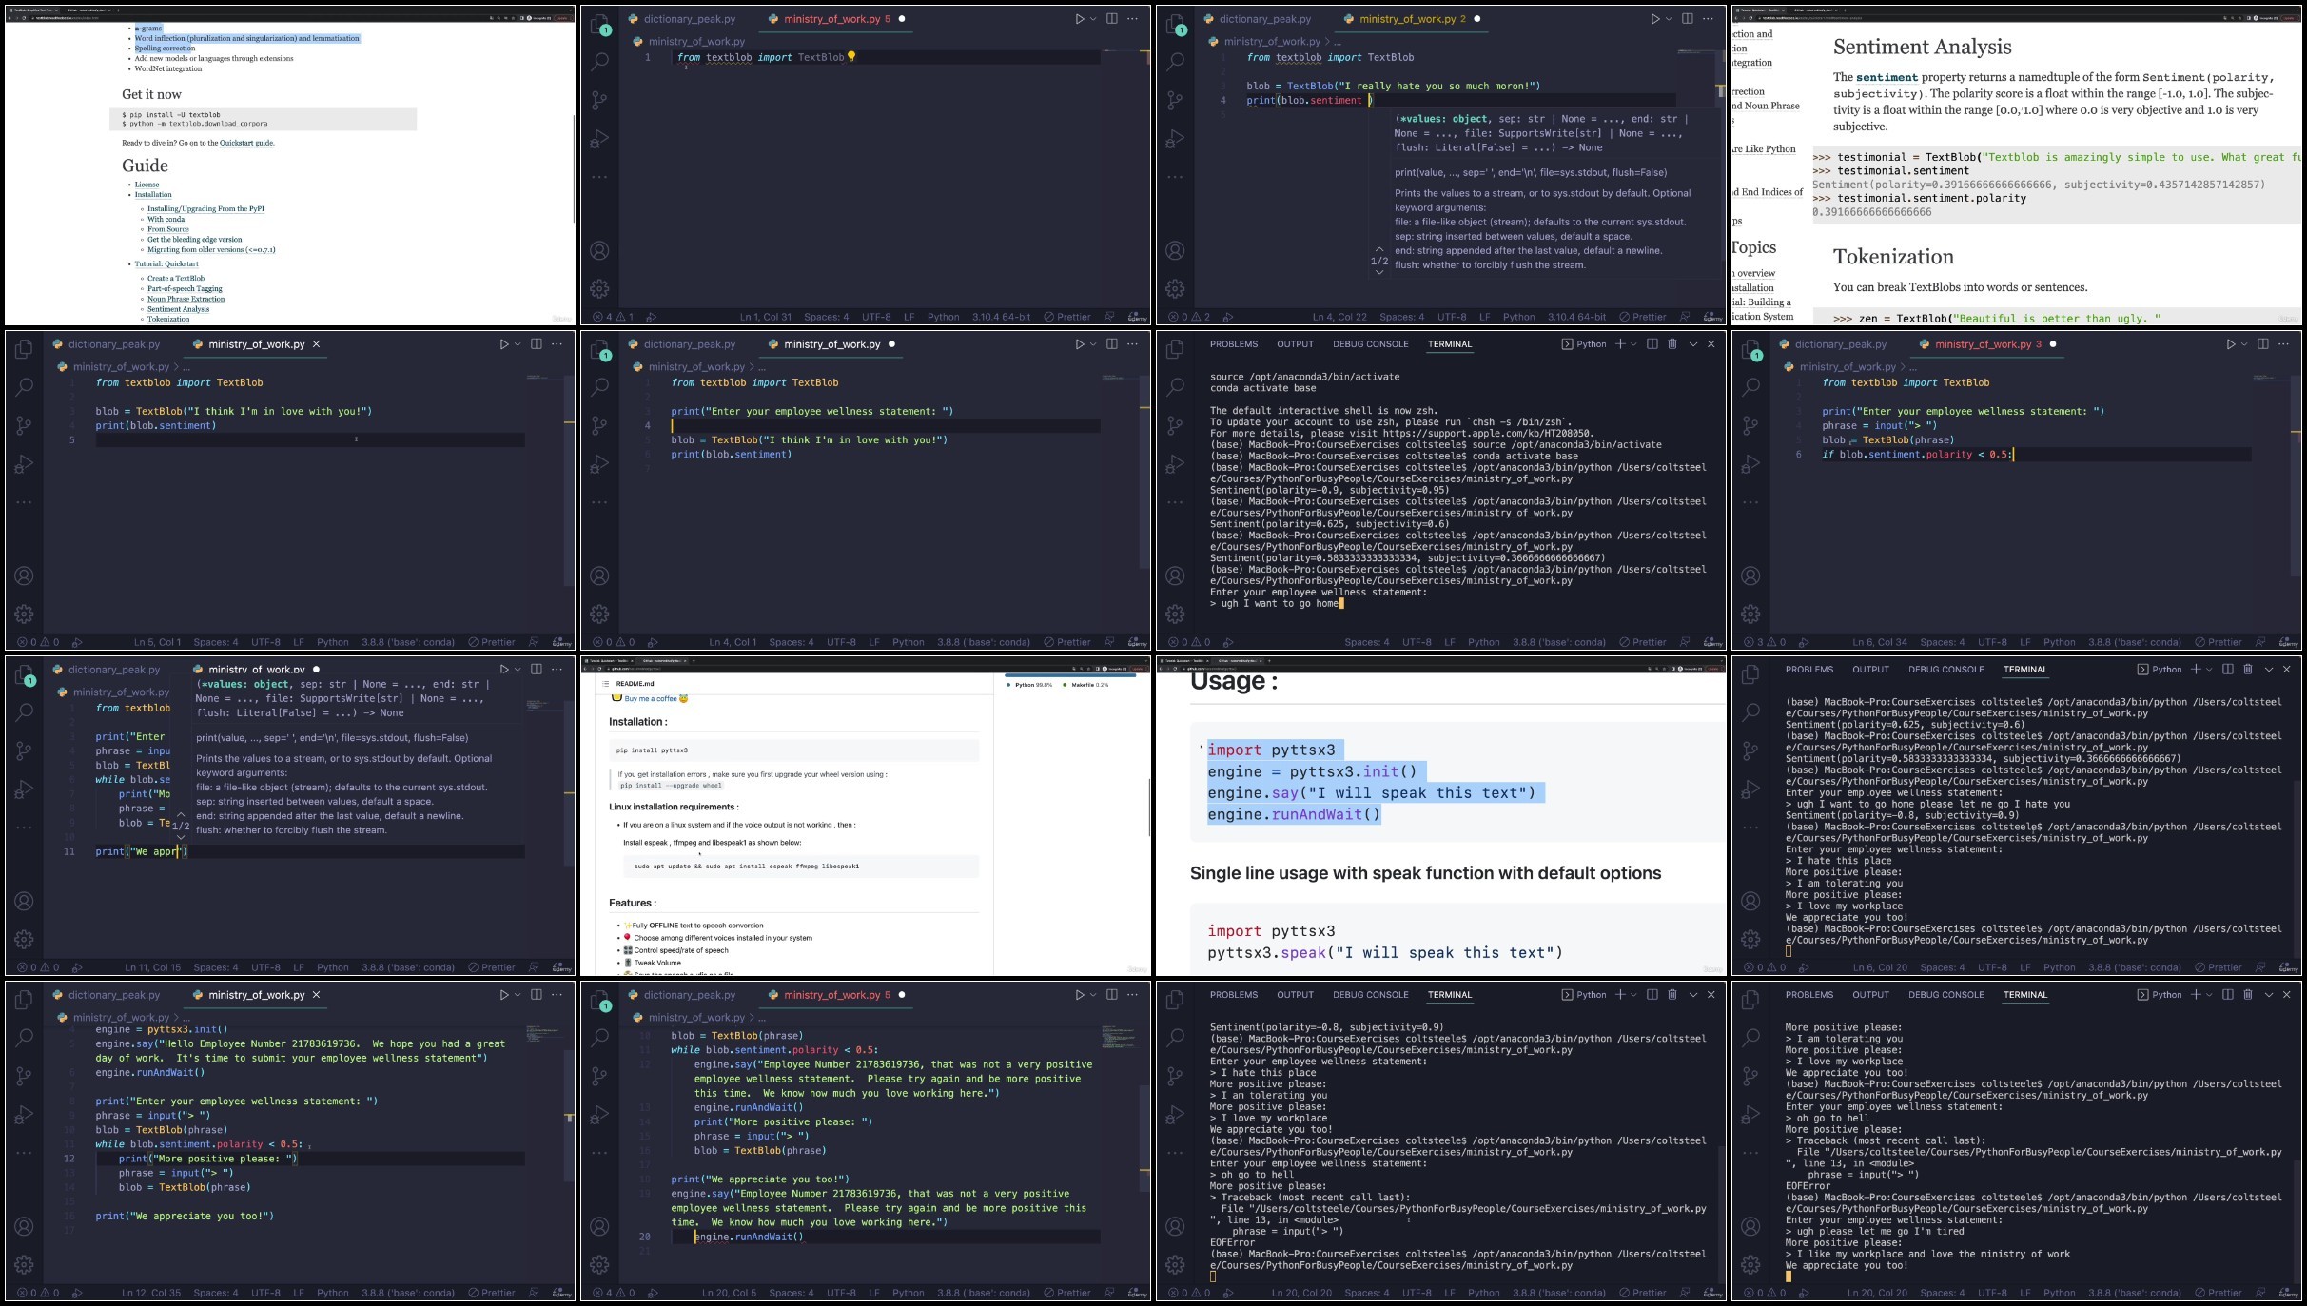
Task: Open Explorer in the 'Ln 11, Col 15' window
Action: (x=24, y=674)
